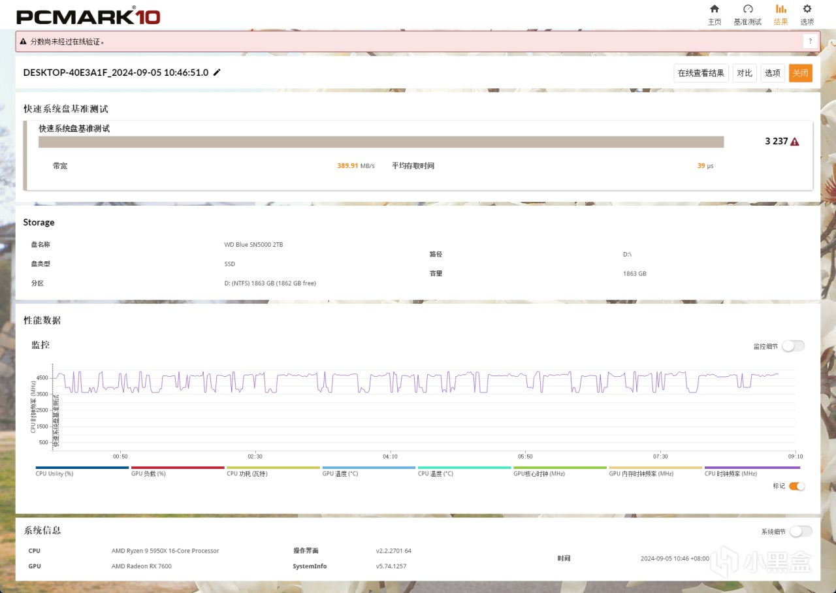Viewport: 836px width, 593px height.
Task: Click the 系统信息 section heading
Action: (x=42, y=530)
